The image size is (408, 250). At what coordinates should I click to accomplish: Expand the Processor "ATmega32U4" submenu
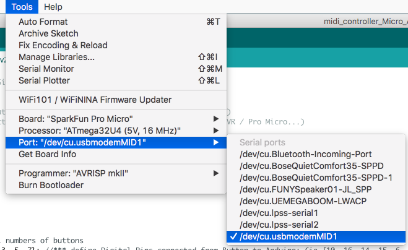99,131
